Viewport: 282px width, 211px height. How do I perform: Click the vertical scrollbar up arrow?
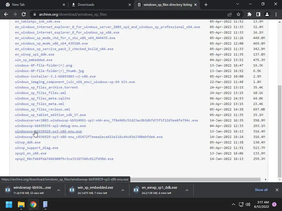(x=280, y=22)
